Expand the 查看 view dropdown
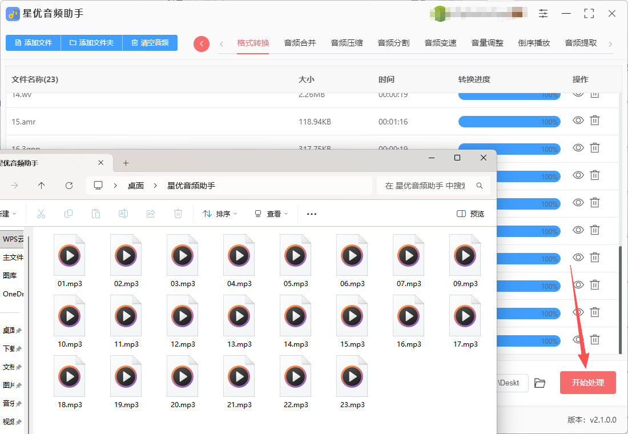 [272, 214]
